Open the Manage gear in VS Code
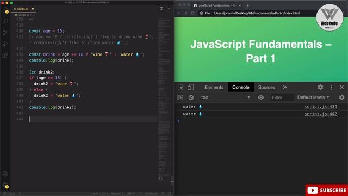 (5, 185)
